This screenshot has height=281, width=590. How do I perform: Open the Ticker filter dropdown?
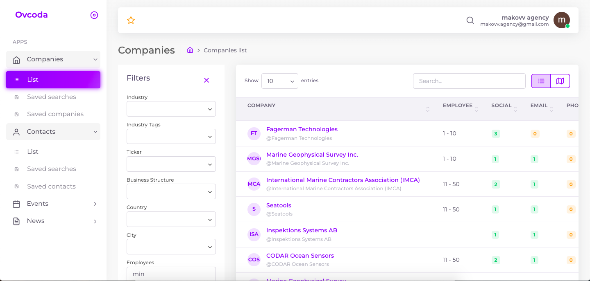(x=171, y=164)
